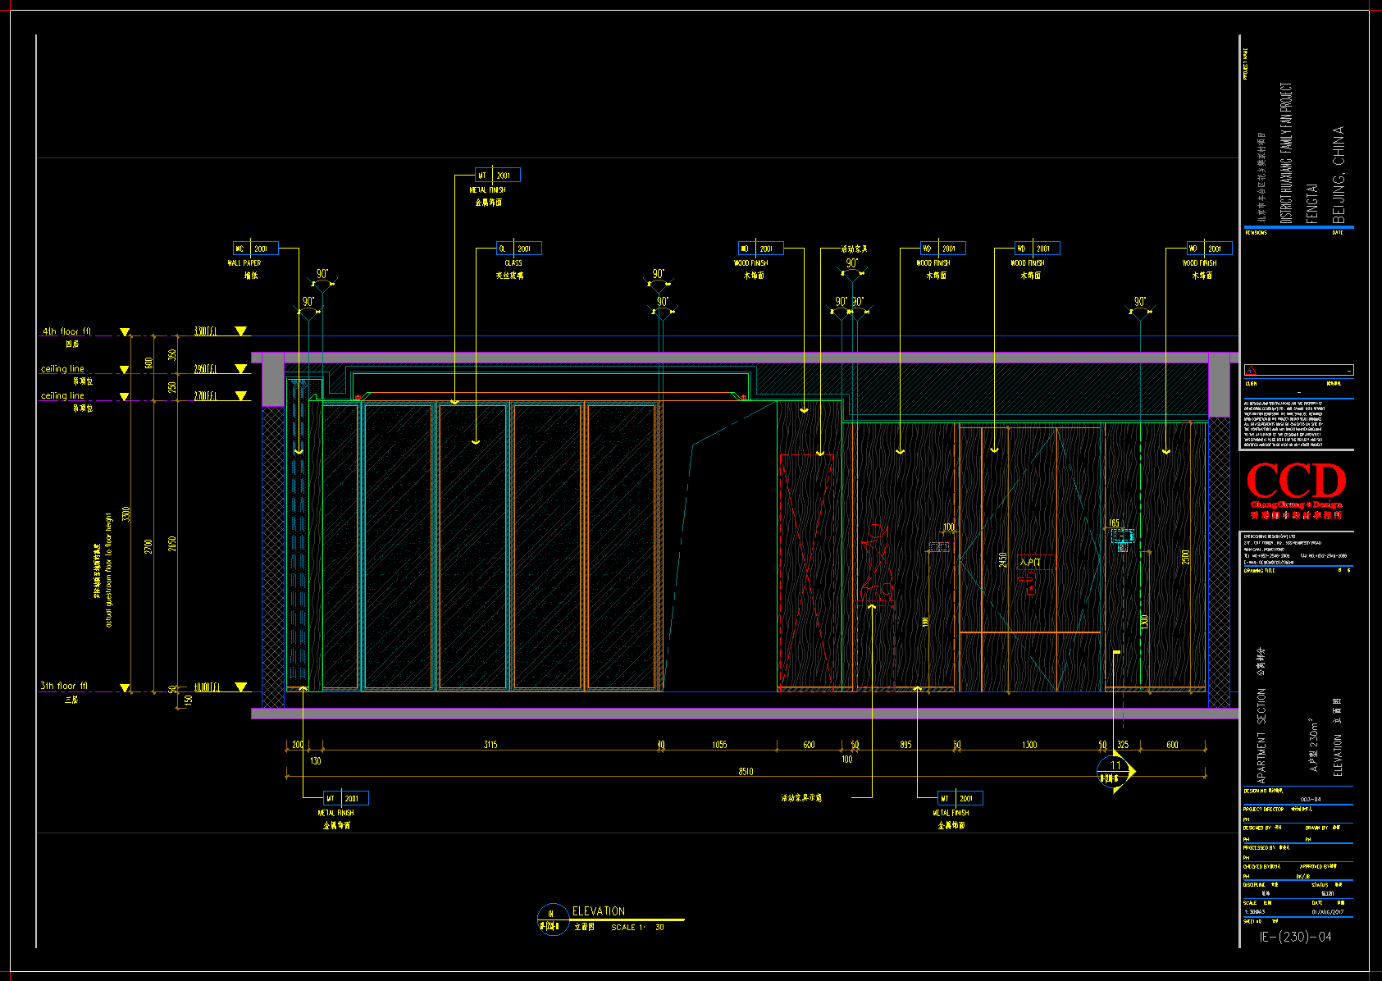Click the red human figure silhouette
This screenshot has height=981, width=1382.
click(876, 564)
